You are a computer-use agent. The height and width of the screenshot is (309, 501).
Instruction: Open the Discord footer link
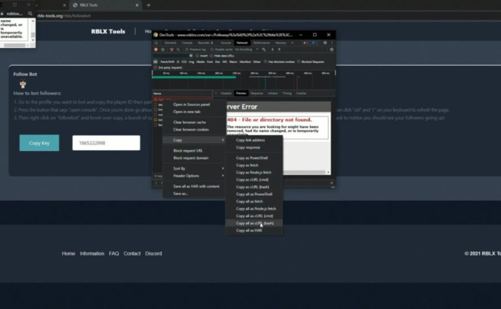click(153, 253)
